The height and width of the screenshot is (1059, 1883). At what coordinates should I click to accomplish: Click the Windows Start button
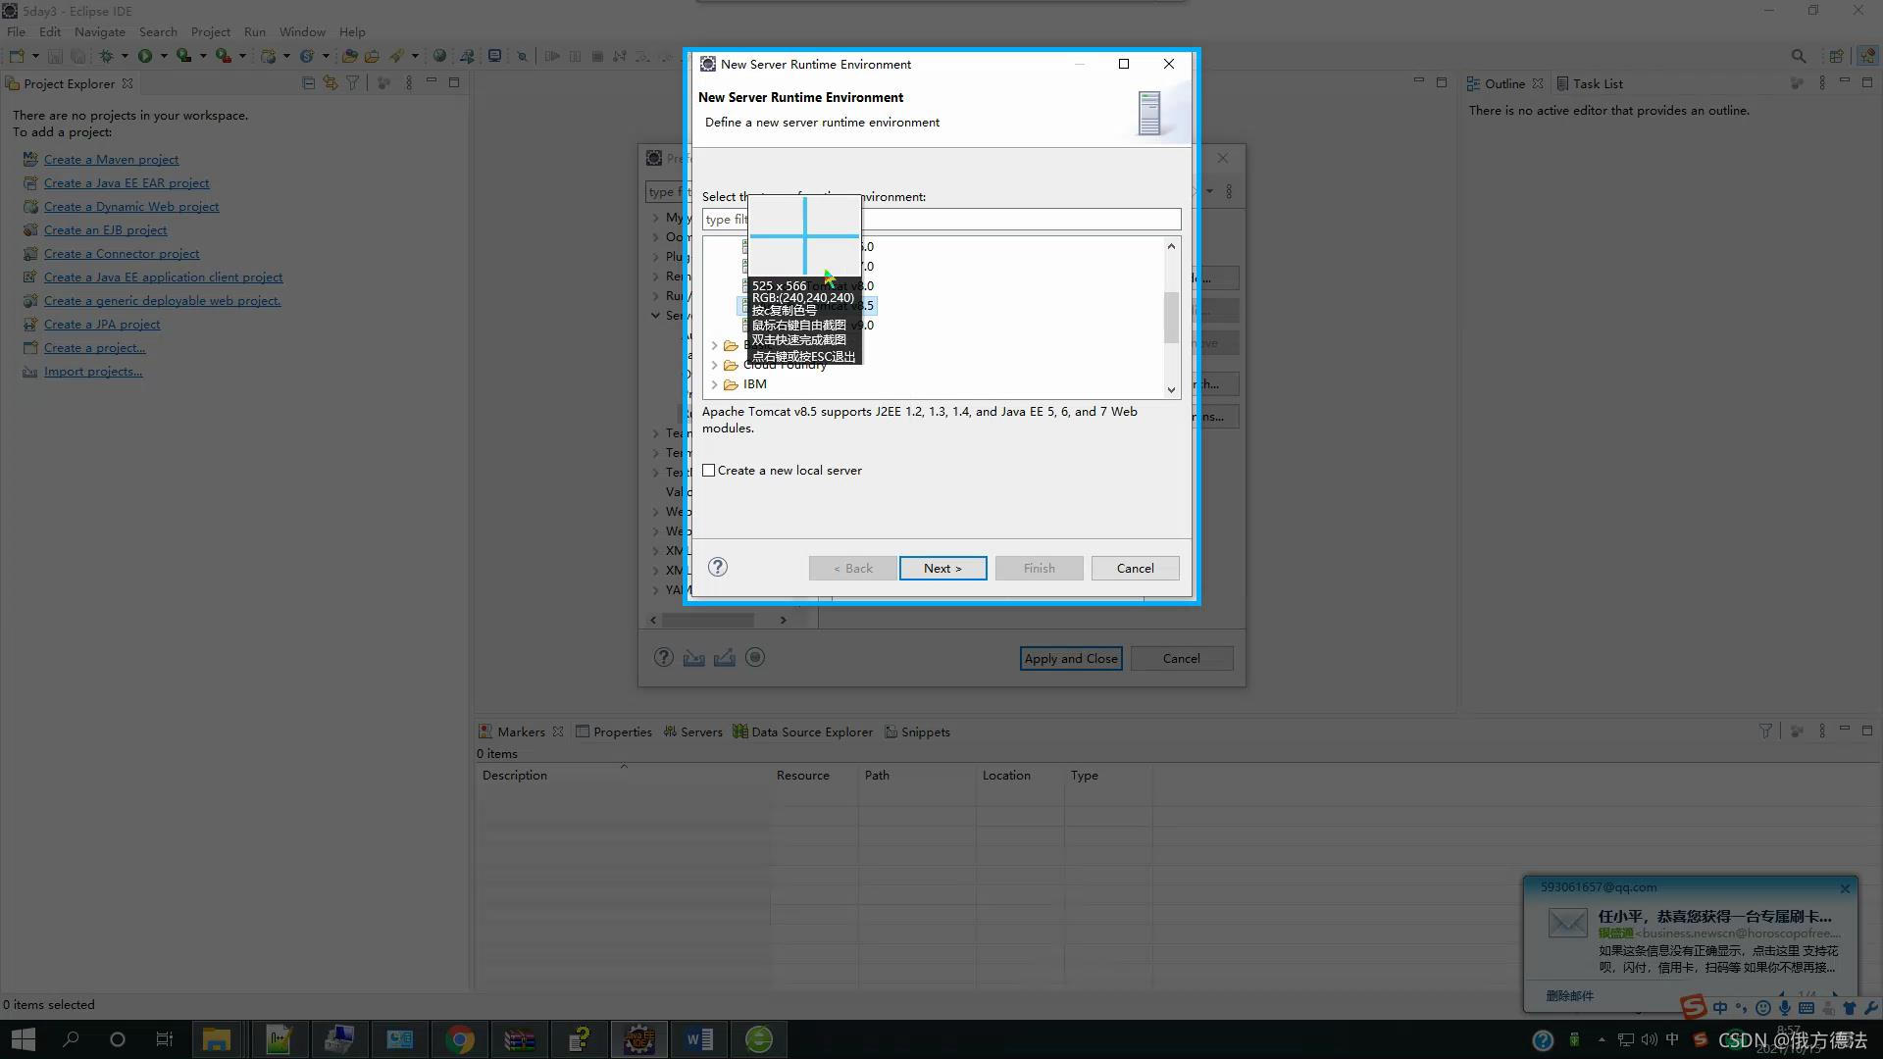(x=24, y=1039)
